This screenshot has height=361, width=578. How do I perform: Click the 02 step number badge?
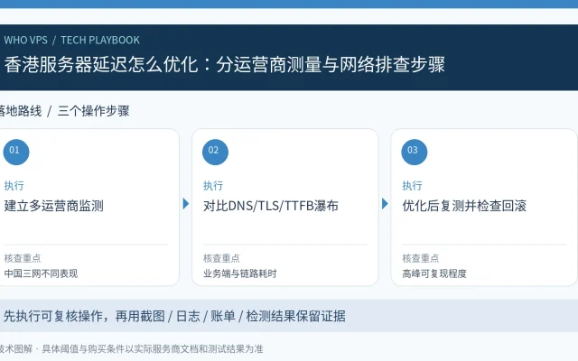click(x=215, y=152)
